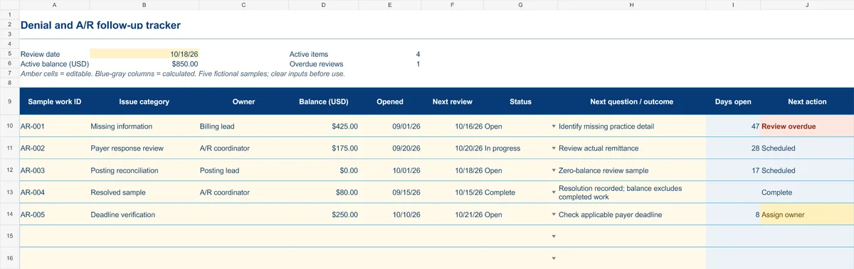Select column I header

coord(733,5)
